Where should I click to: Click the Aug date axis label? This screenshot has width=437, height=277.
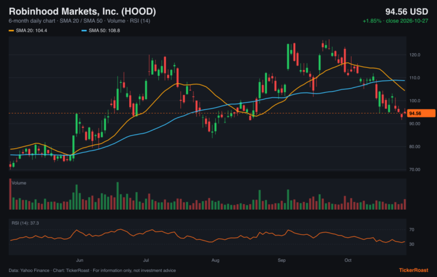(x=215, y=260)
